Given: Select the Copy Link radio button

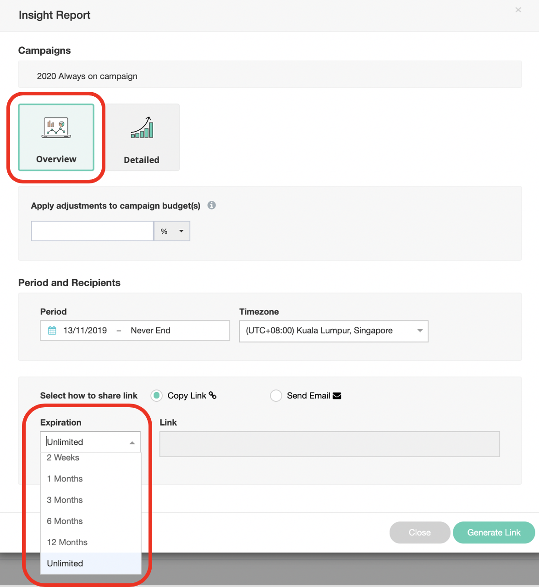Looking at the screenshot, I should pyautogui.click(x=157, y=396).
